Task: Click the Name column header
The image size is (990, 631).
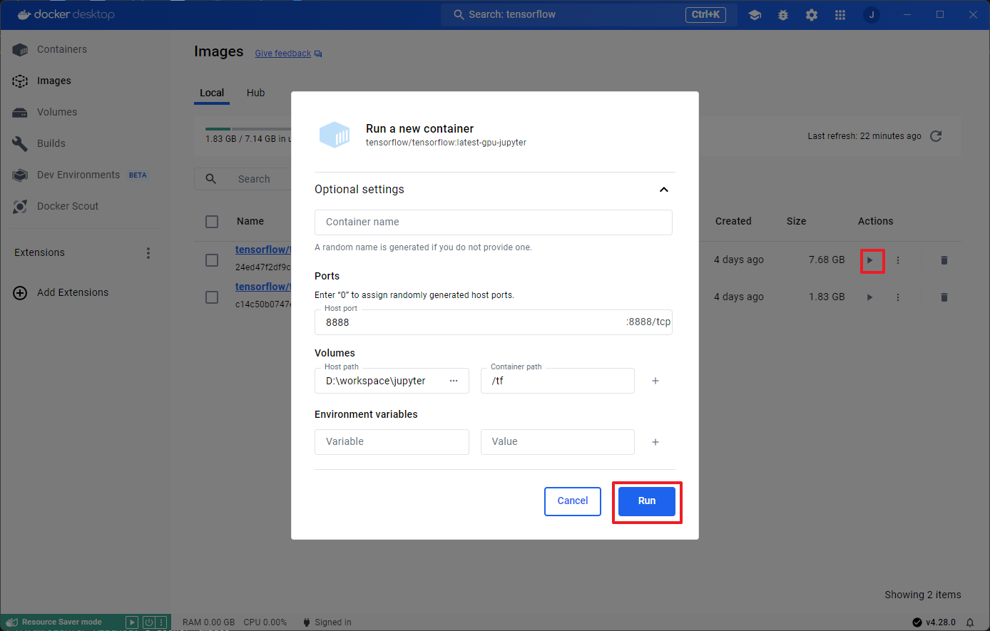Action: 250,222
